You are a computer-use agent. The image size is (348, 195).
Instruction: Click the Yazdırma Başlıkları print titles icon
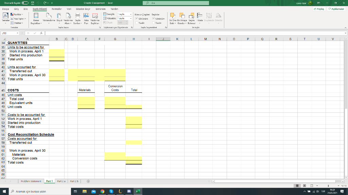[95, 16]
